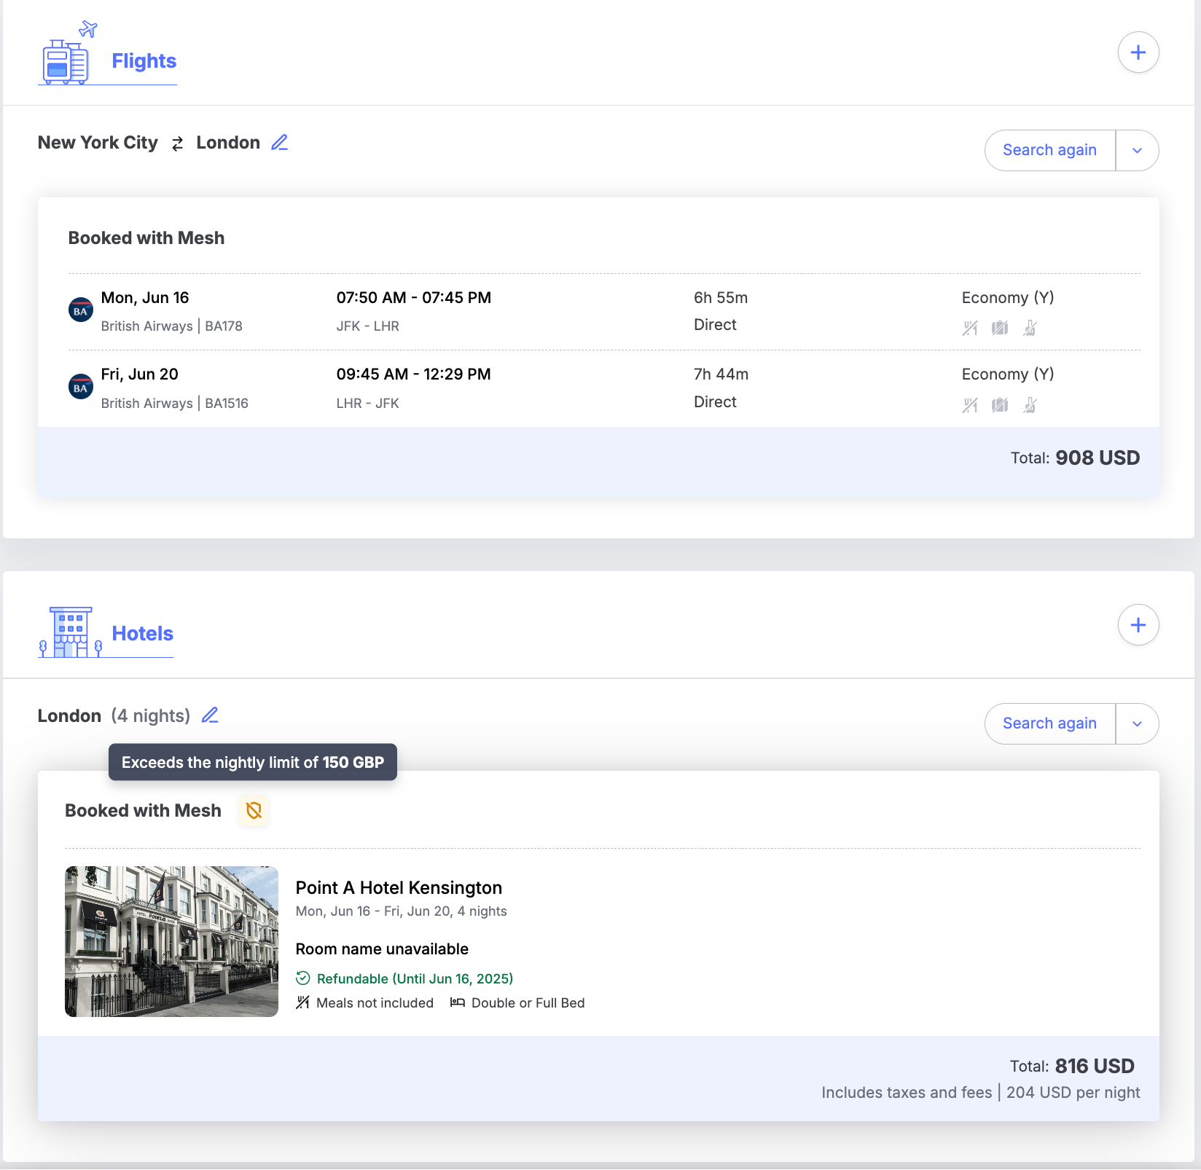
Task: Add a flight with the plus button
Action: pos(1138,52)
